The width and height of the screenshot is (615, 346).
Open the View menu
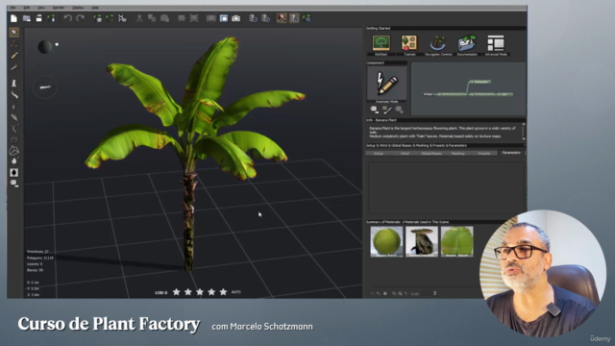click(41, 8)
